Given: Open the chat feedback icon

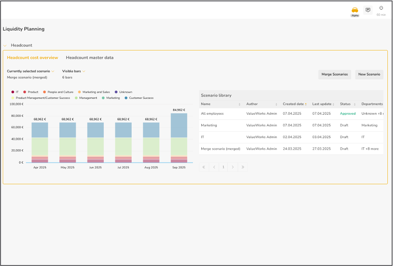Looking at the screenshot, I should pyautogui.click(x=368, y=10).
